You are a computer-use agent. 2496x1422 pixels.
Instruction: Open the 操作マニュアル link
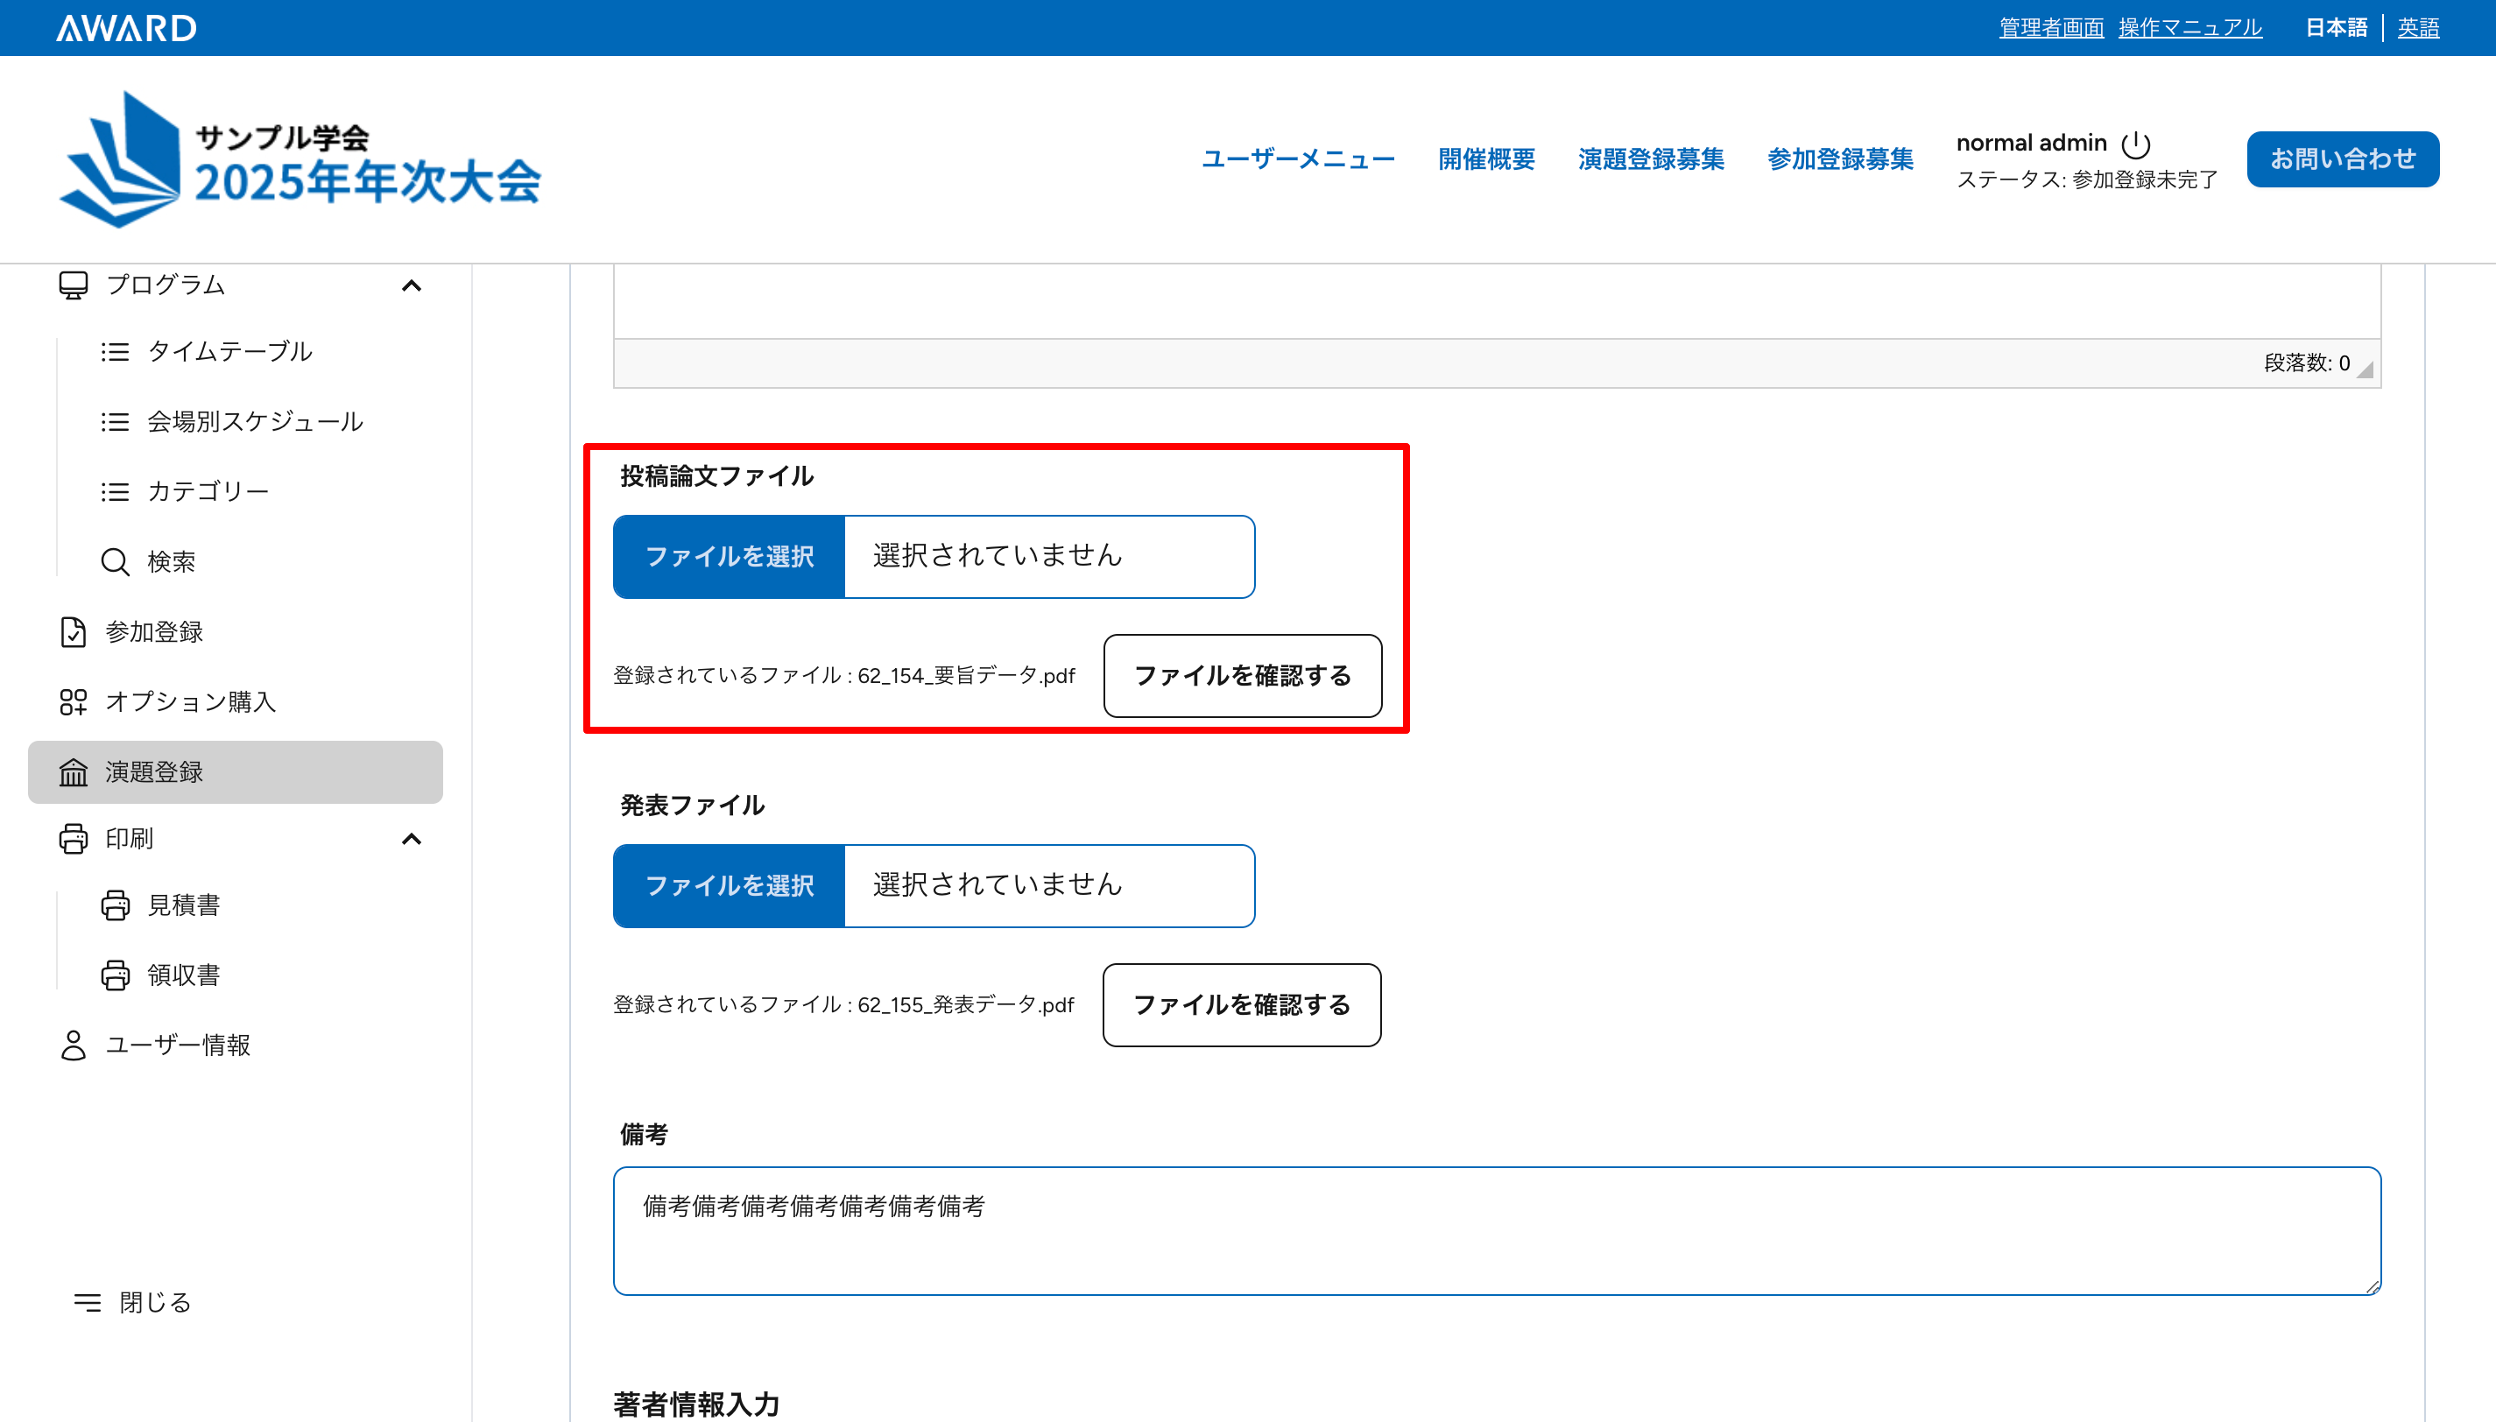[2190, 27]
